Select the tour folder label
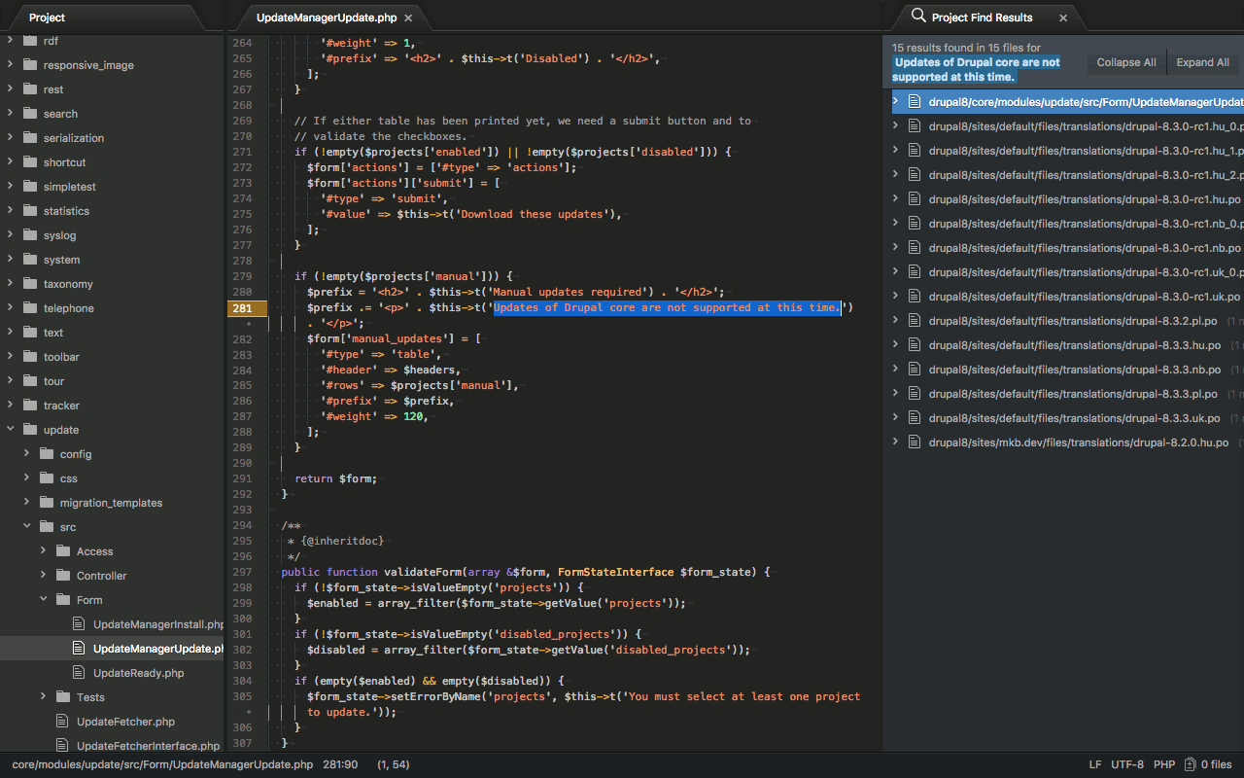The width and height of the screenshot is (1244, 778). pyautogui.click(x=53, y=381)
